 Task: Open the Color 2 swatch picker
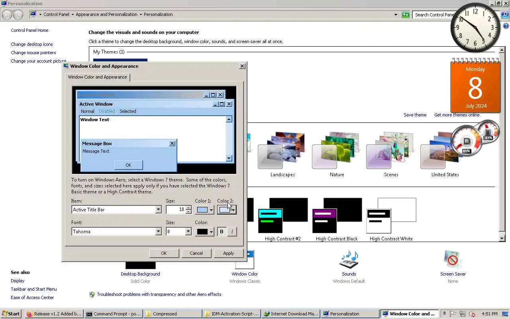[227, 210]
